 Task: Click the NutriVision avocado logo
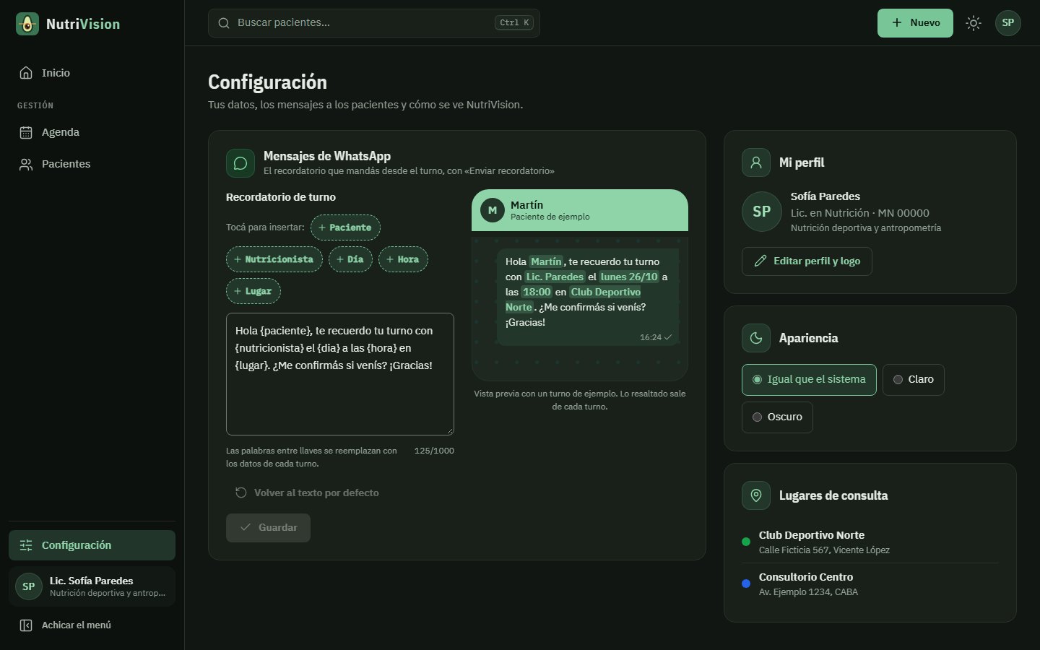point(27,24)
